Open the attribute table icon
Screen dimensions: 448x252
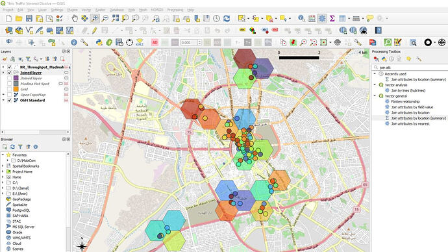pyautogui.click(x=312, y=19)
